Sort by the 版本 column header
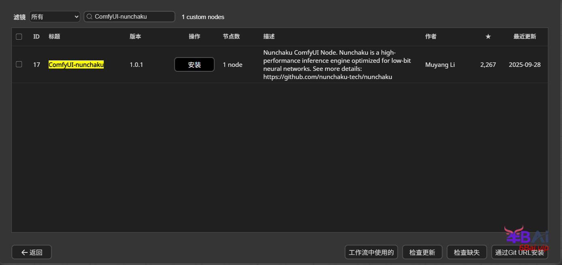The image size is (562, 265). tap(135, 36)
